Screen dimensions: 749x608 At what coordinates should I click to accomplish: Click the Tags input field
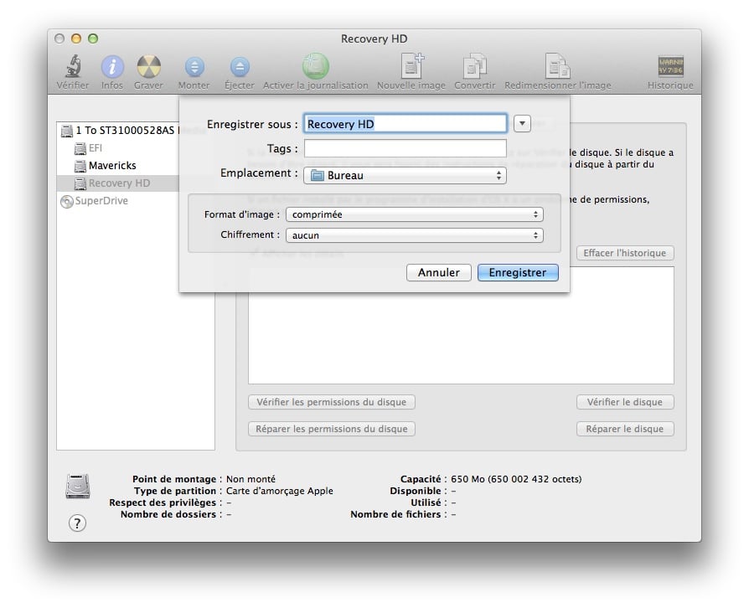[405, 148]
